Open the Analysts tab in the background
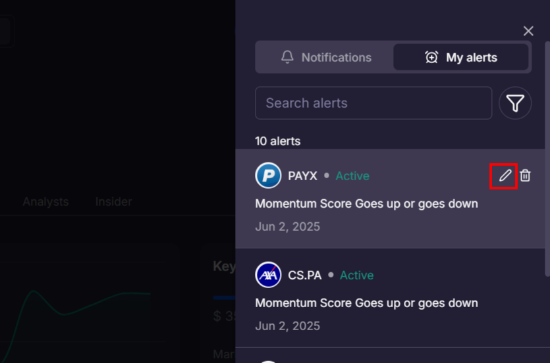Screen dimensions: 550x363 tap(45, 202)
